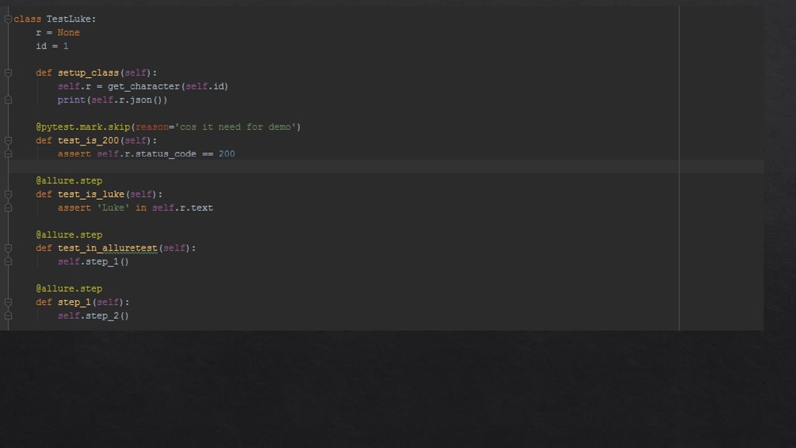Click the id = 1 assignment line
796x448 pixels.
click(52, 46)
